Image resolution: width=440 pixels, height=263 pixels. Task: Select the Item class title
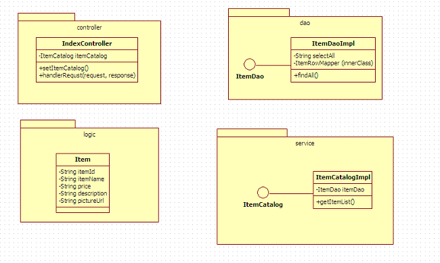[83, 160]
